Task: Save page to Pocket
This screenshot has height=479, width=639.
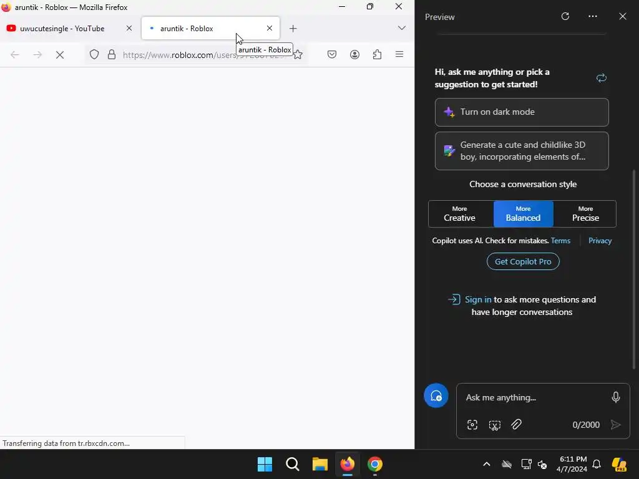Action: 332,55
